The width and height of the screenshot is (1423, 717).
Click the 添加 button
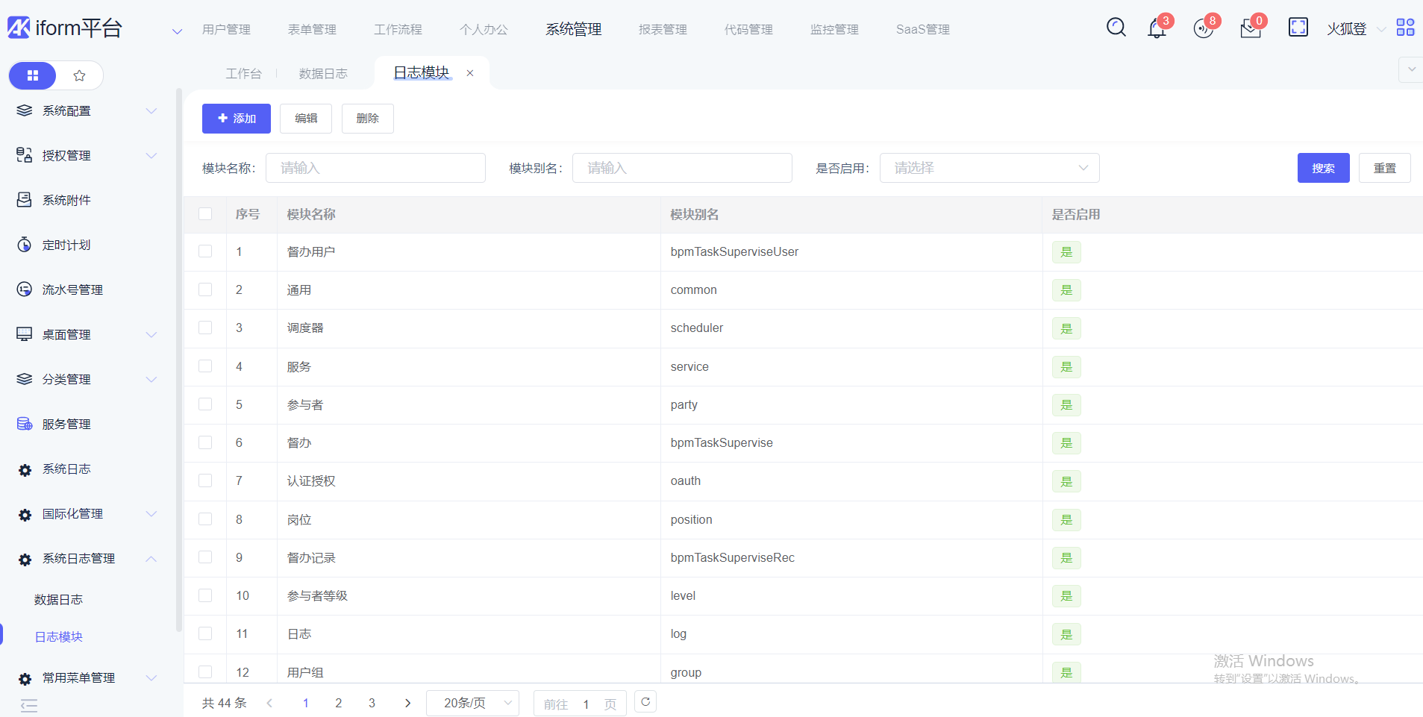tap(236, 119)
